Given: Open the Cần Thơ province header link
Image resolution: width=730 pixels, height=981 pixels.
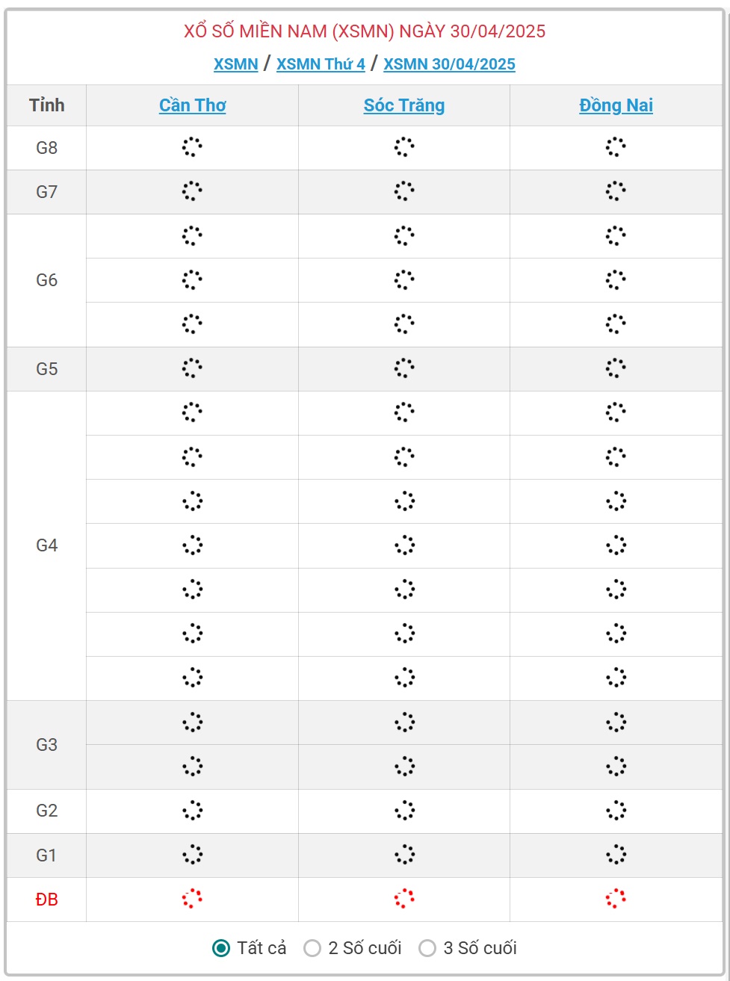Looking at the screenshot, I should pyautogui.click(x=192, y=105).
